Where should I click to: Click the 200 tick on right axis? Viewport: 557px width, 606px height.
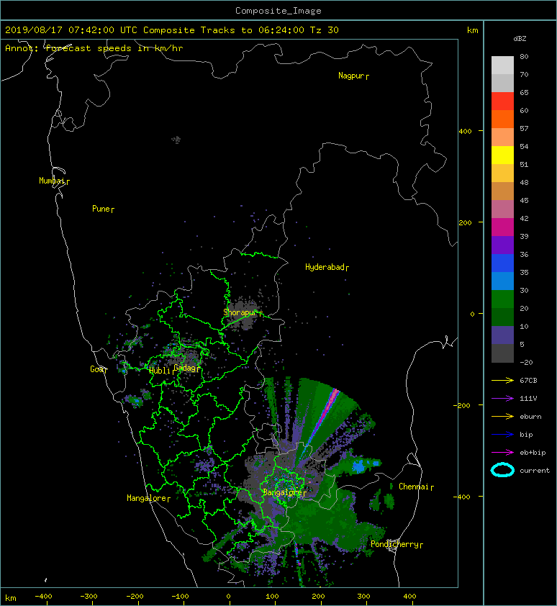point(466,222)
